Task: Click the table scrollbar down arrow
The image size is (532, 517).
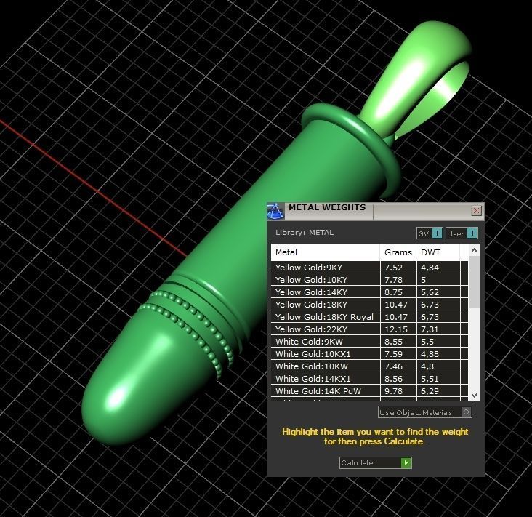Action: tap(475, 395)
